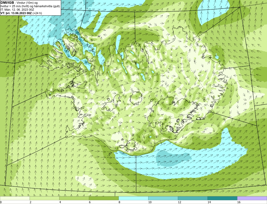Click the 2–4 m/s light green swatch
The width and height of the screenshot is (267, 204).
[44, 198]
